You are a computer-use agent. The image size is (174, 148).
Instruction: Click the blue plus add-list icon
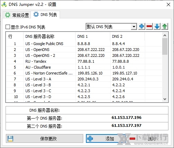pyautogui.click(x=142, y=26)
